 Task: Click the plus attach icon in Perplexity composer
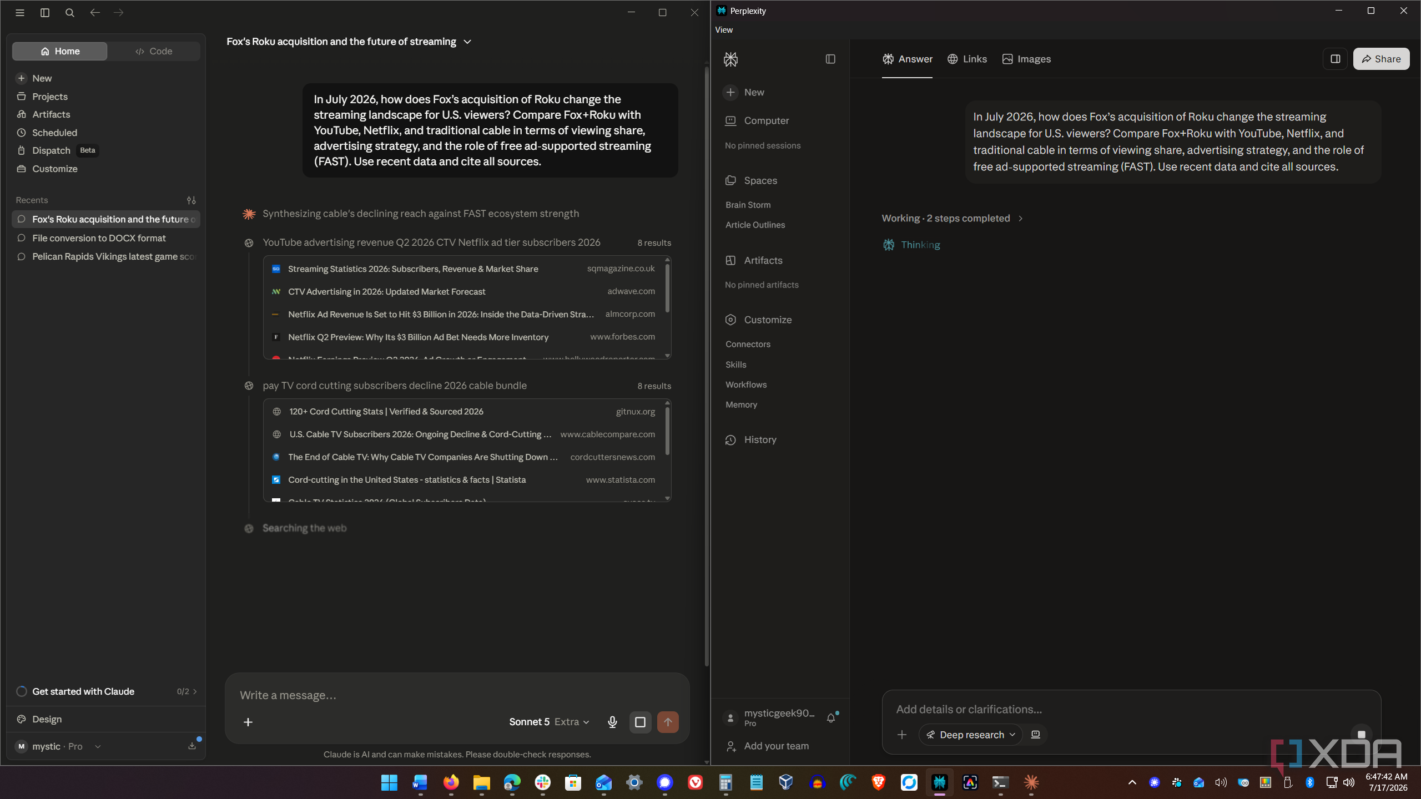[x=902, y=735]
